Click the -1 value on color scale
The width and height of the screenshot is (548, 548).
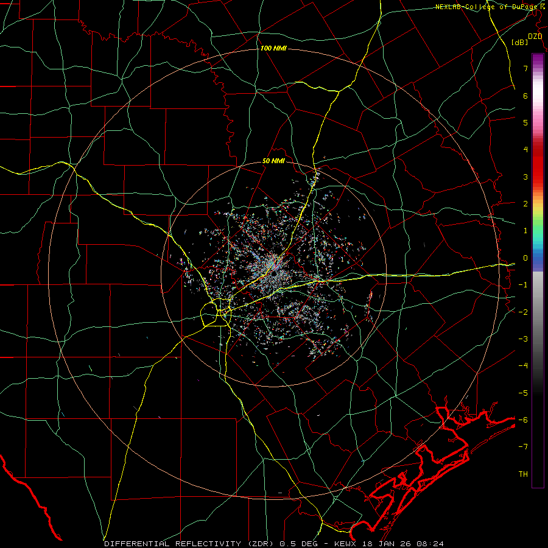pos(523,285)
